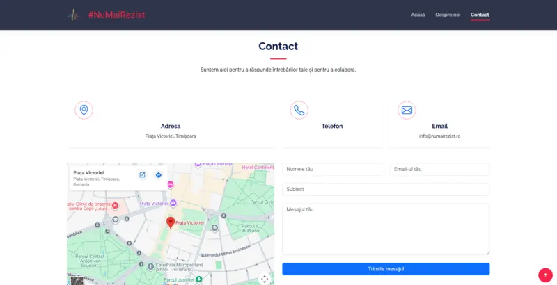Click the Email card title
Viewport: 557px width, 285px height.
tap(440, 127)
